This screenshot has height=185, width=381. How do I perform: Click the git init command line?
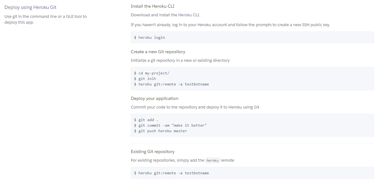145,79
